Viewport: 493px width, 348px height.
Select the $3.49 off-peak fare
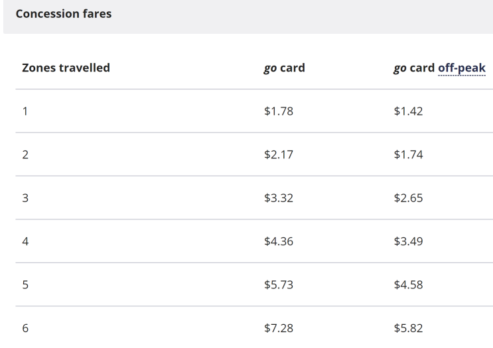click(408, 242)
